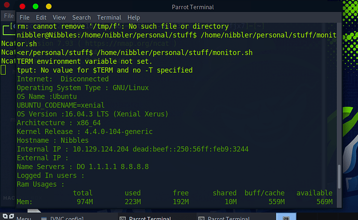Viewport: 358px width, 220px height.
Task: Click the File menu of the background window
Action: click(x=8, y=16)
